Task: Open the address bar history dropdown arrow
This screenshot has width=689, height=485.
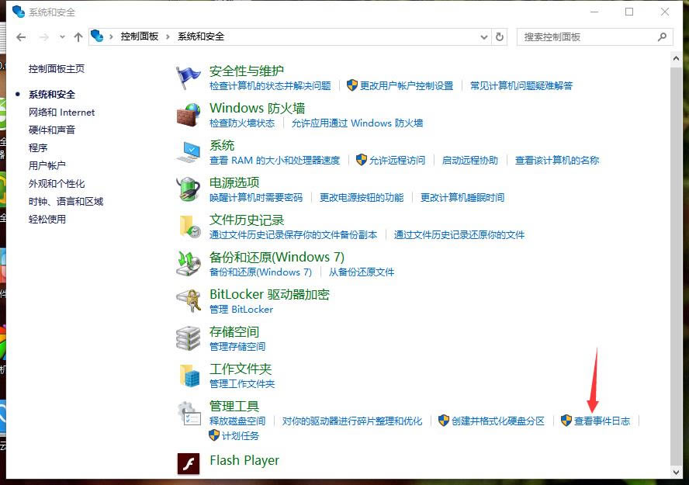Action: (483, 36)
